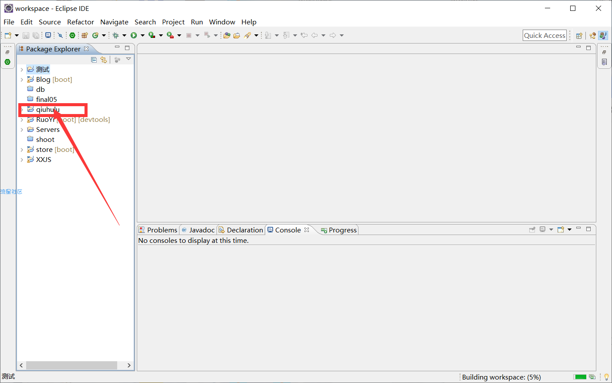Click the green Run button
Screen dimensions: 612x383
click(x=134, y=35)
